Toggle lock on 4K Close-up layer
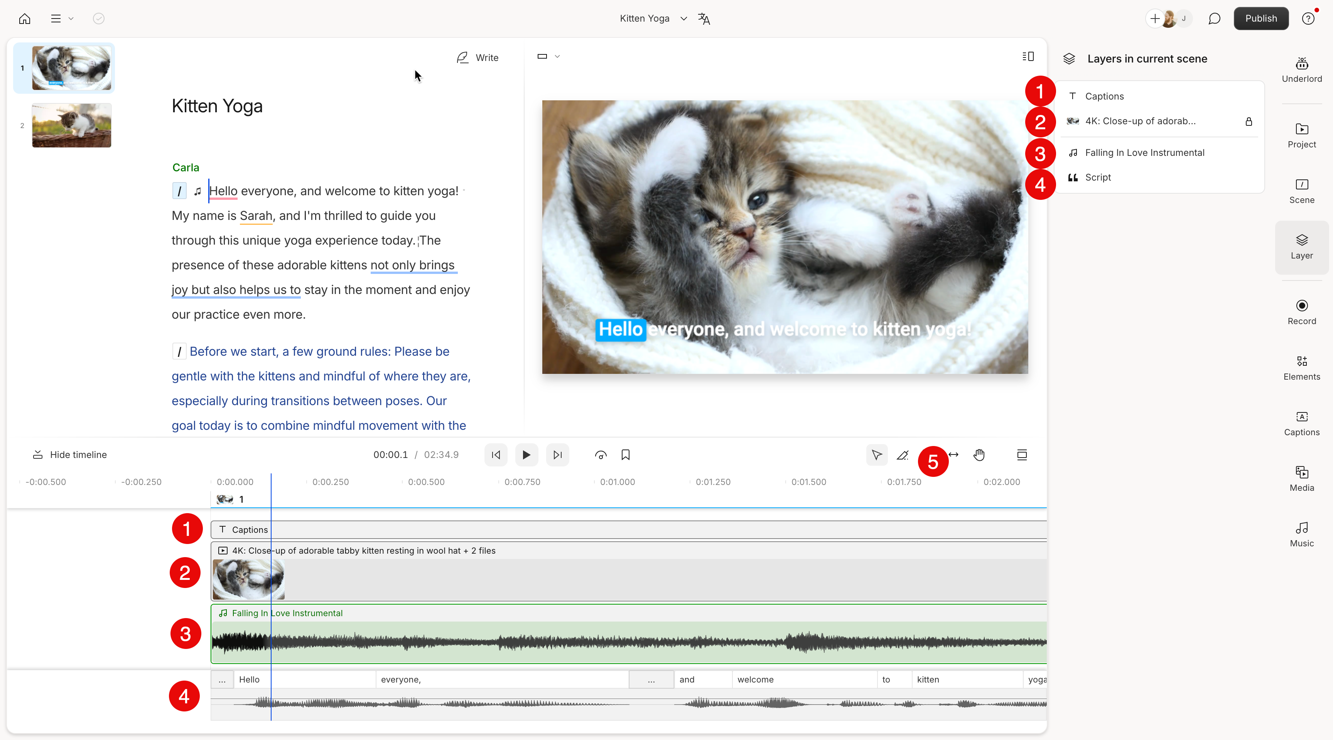This screenshot has height=740, width=1333. (1248, 122)
